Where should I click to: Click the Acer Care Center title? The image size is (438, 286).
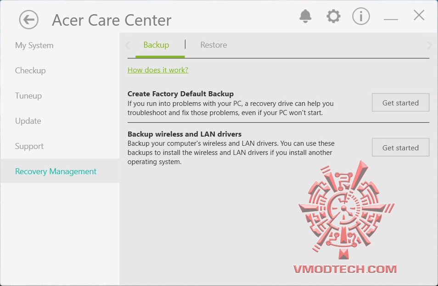tap(112, 20)
